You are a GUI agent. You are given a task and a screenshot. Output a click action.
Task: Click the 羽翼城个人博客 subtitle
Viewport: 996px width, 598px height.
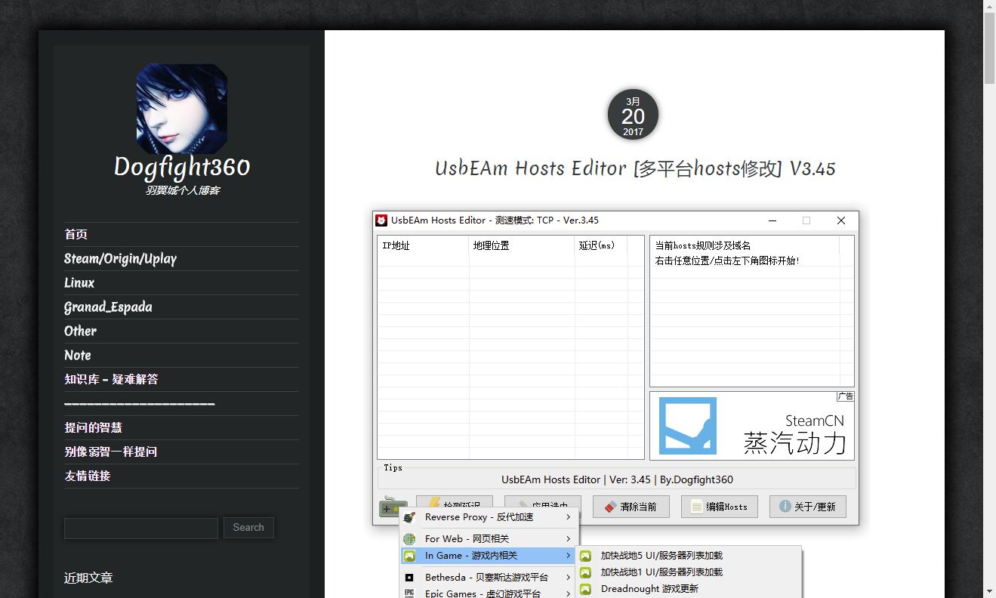[x=182, y=191]
